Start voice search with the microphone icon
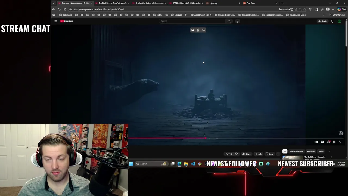The image size is (348, 196). (237, 21)
